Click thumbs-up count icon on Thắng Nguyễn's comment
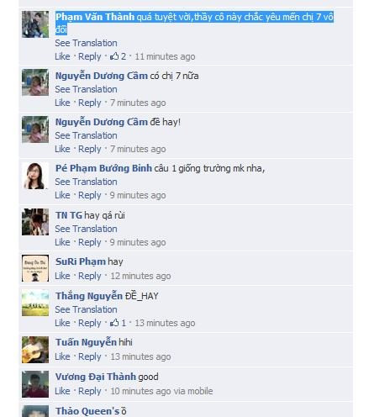This screenshot has width=369, height=417. point(114,323)
